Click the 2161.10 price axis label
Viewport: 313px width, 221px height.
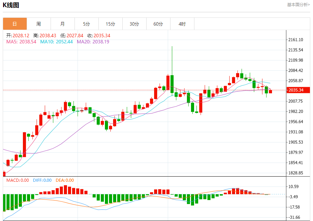coord(296,40)
